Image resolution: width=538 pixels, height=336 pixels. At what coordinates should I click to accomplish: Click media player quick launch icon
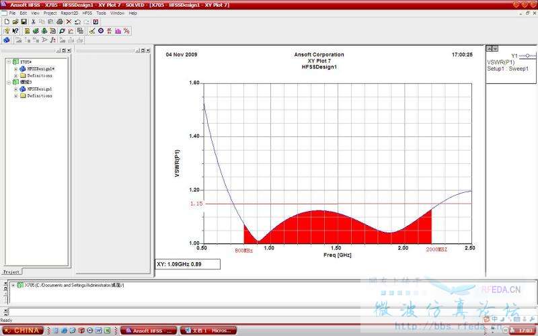click(x=90, y=331)
